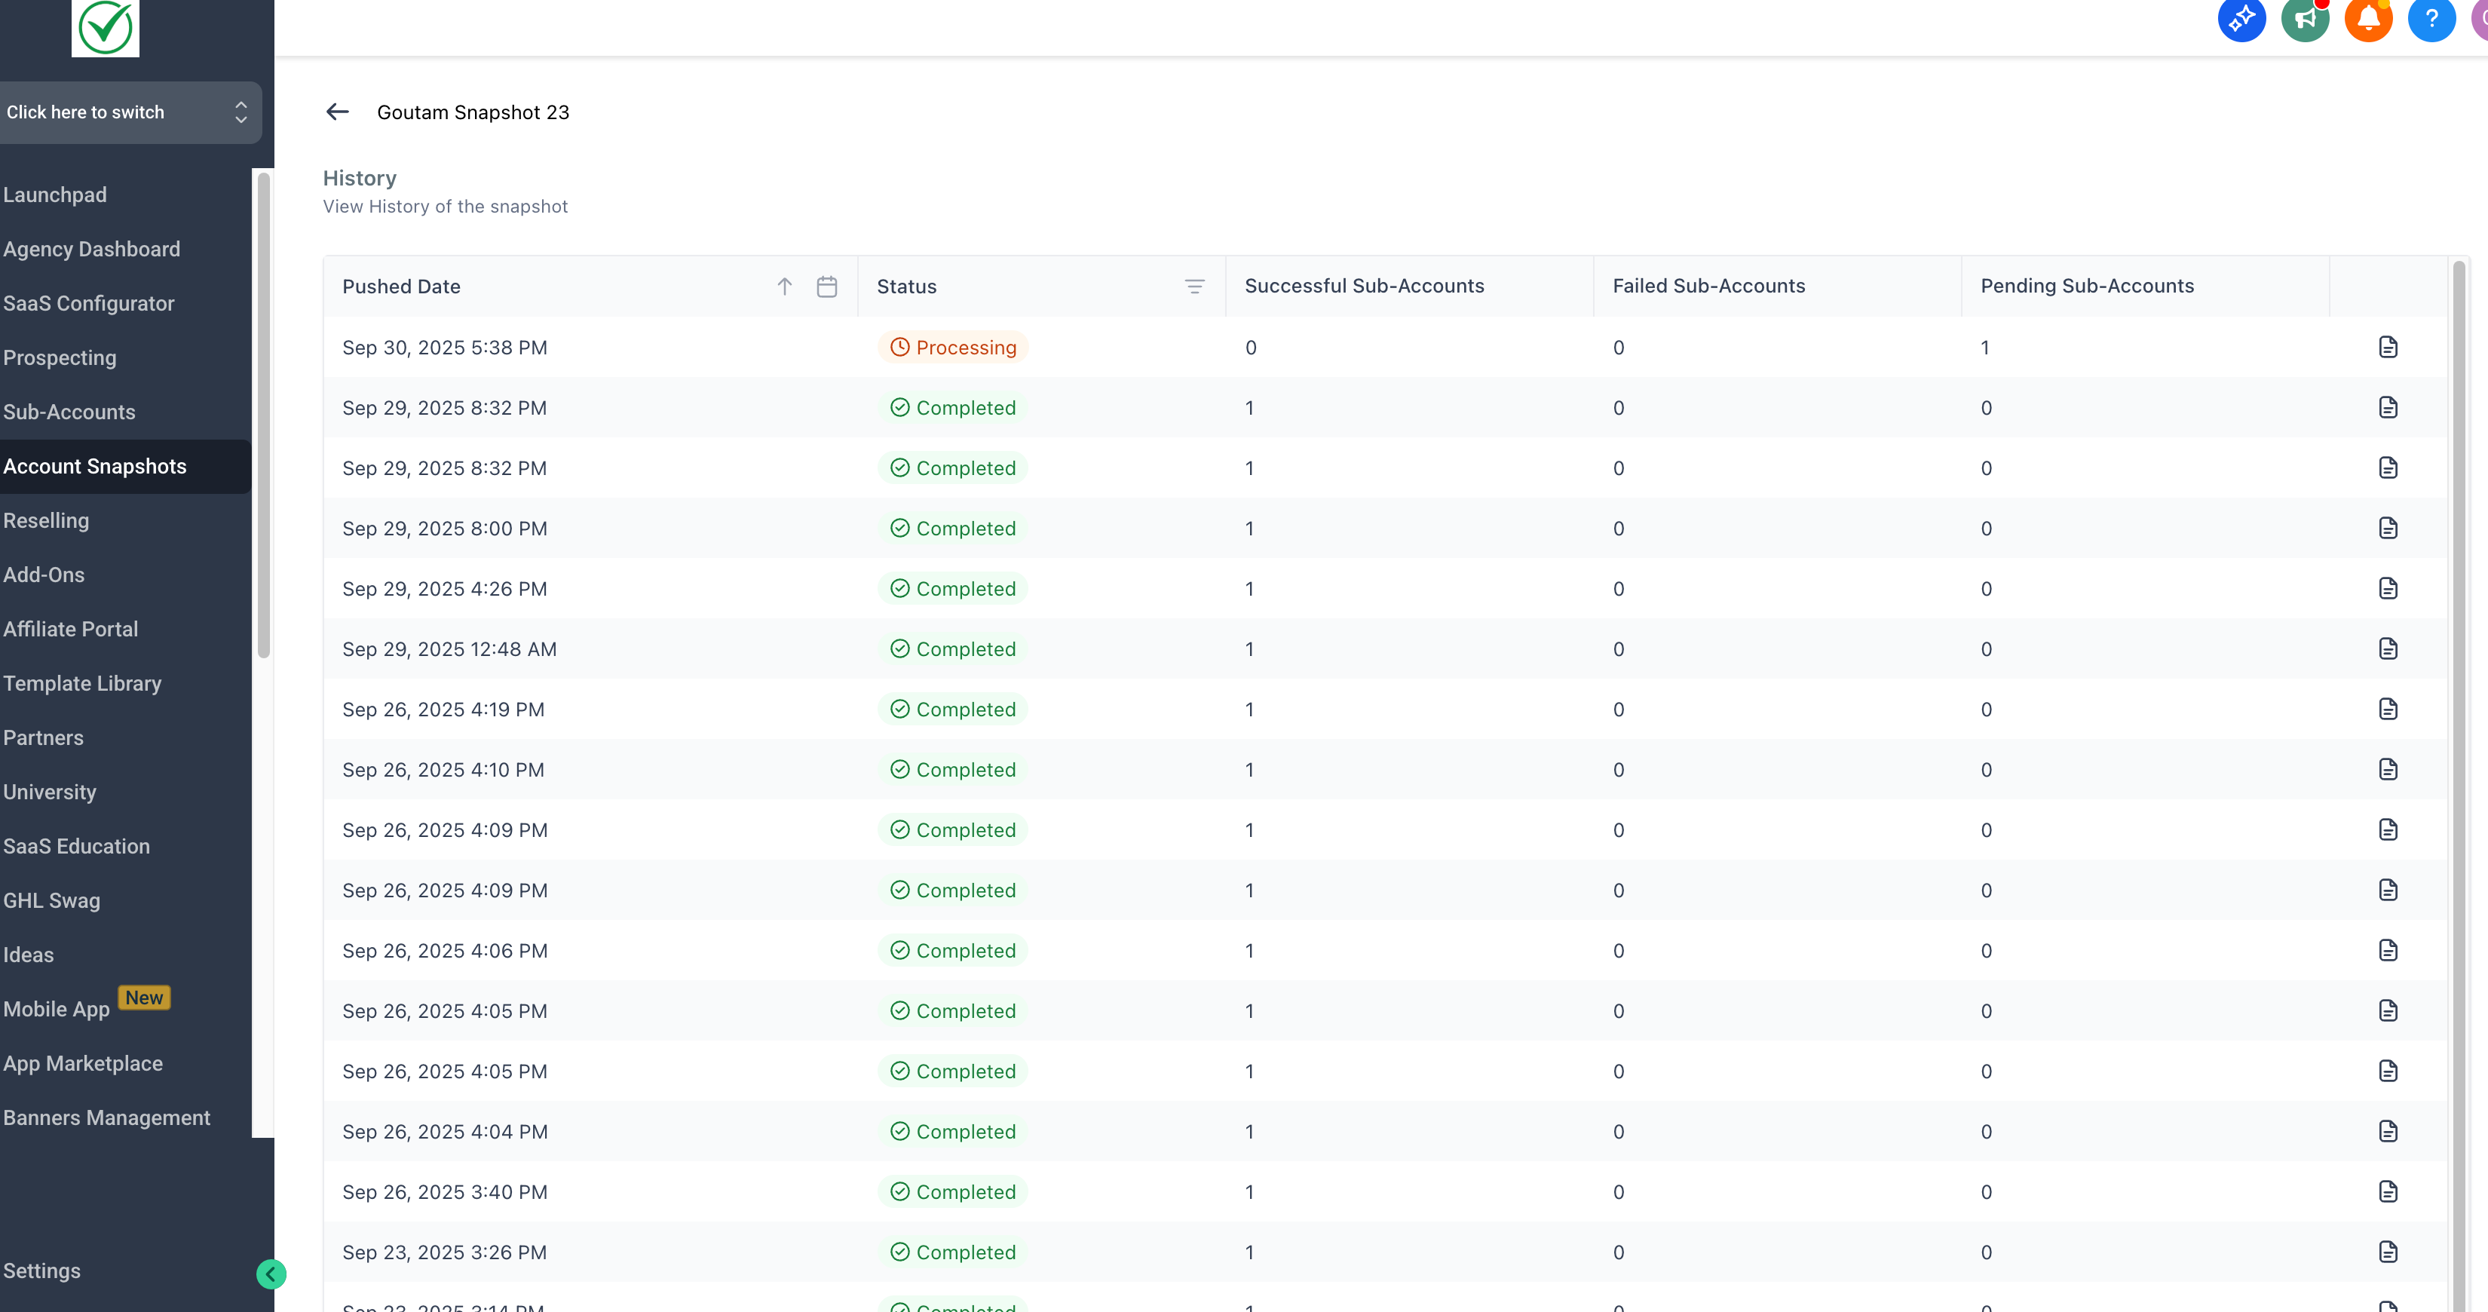2488x1312 pixels.
Task: Open details icon for Sep 23 3:26 PM row
Action: (2388, 1252)
